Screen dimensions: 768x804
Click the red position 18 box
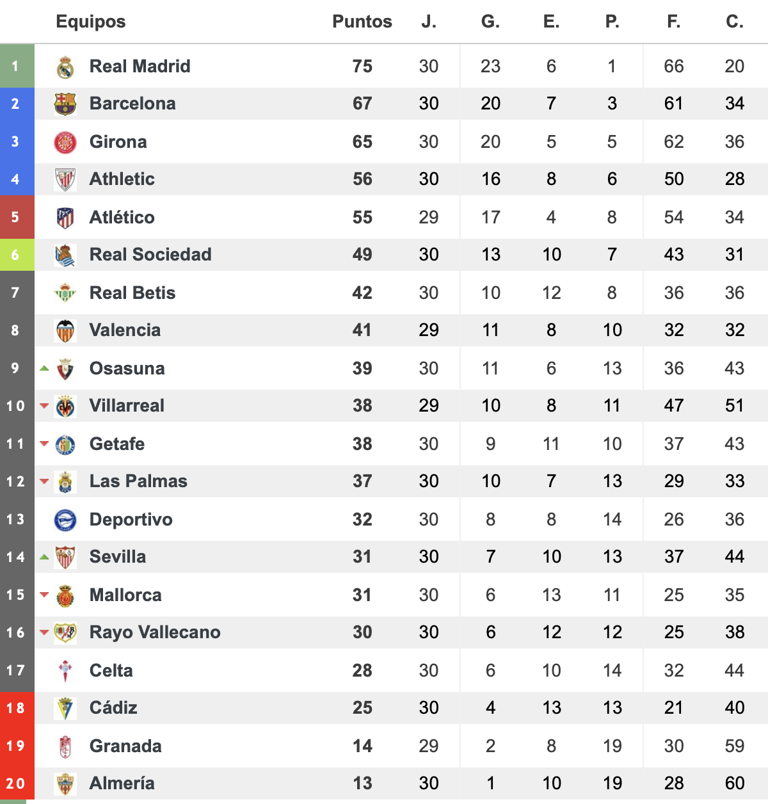(x=17, y=708)
